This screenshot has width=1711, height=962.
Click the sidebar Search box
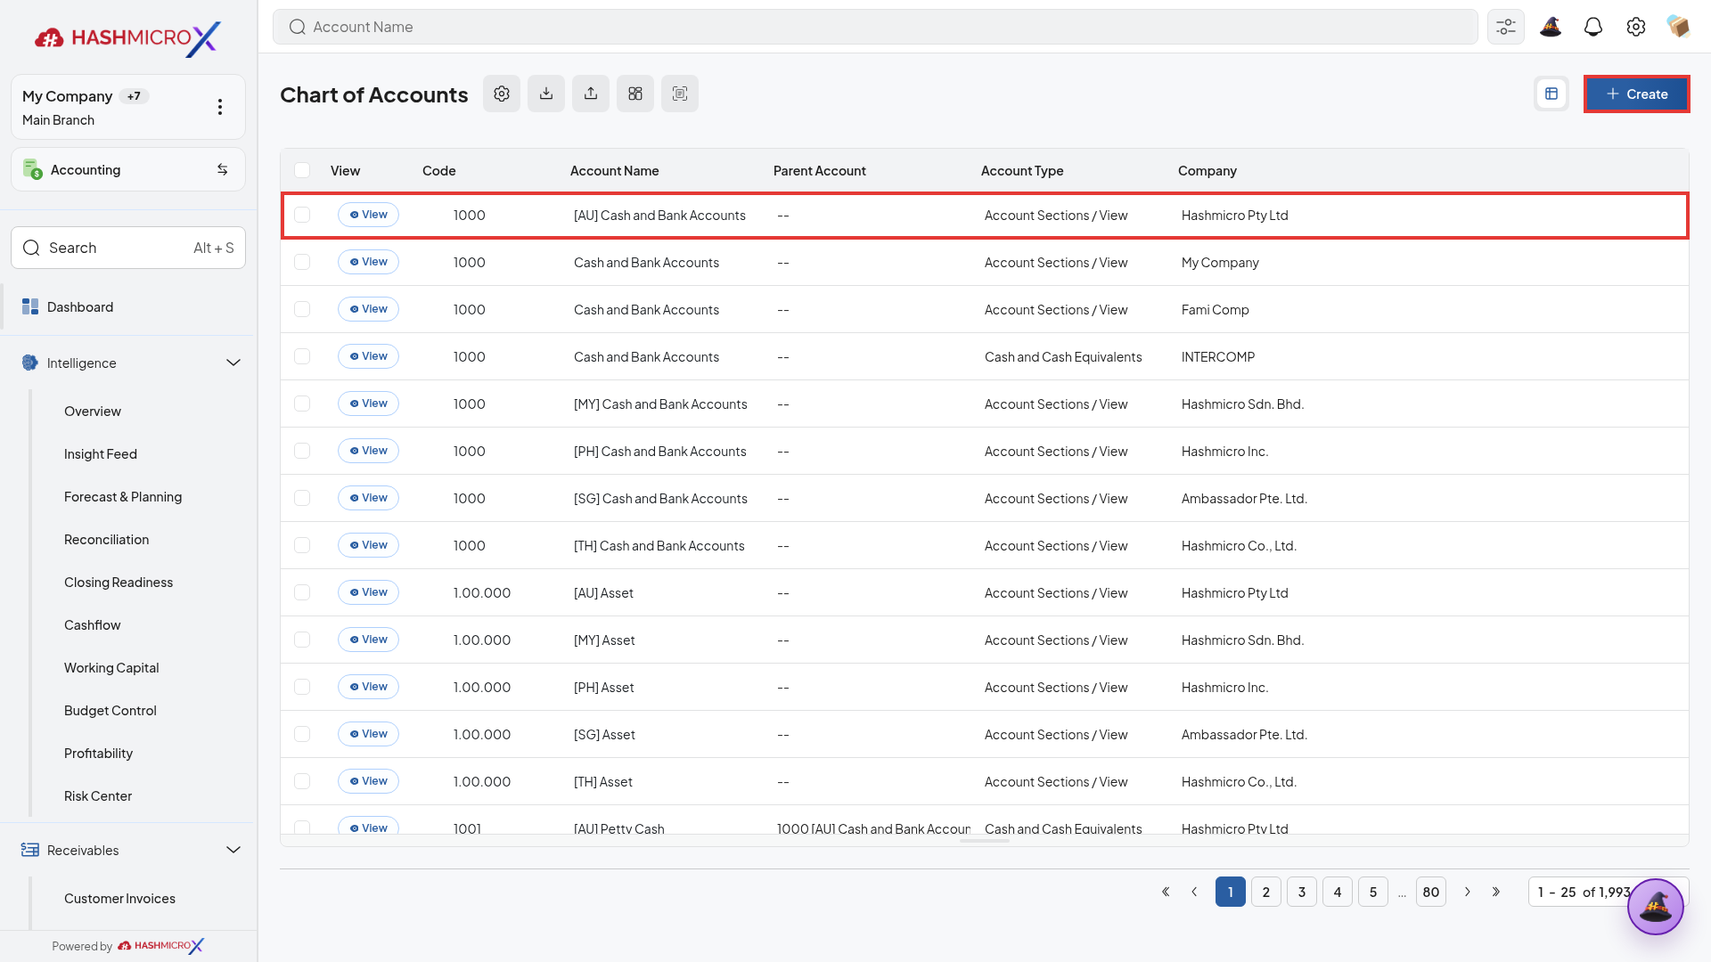click(x=128, y=248)
